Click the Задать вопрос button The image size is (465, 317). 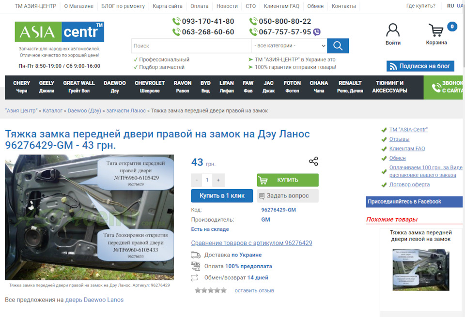(x=288, y=196)
